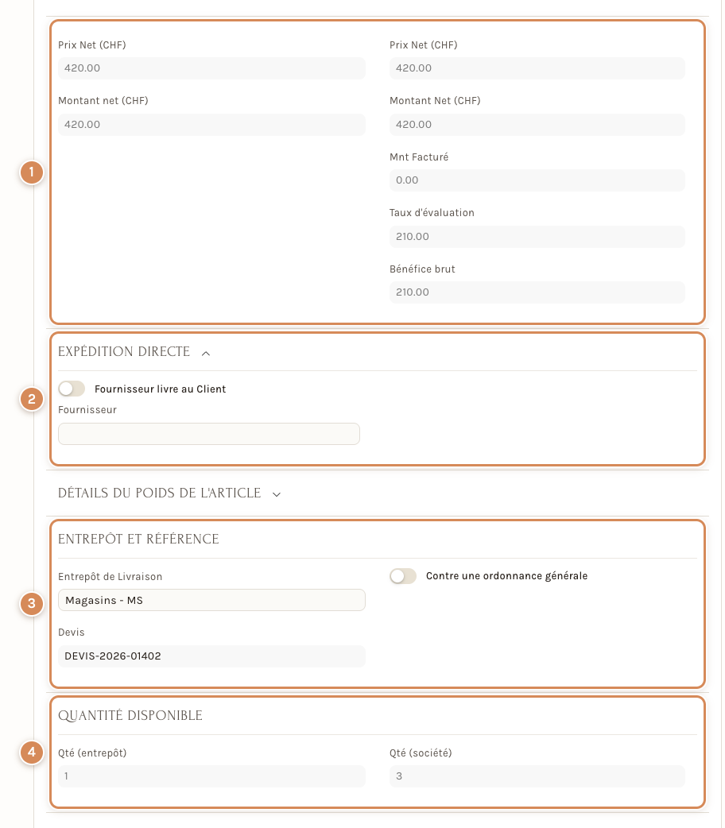Select the Entrepôt de Livraison field
This screenshot has width=725, height=828.
tap(211, 600)
